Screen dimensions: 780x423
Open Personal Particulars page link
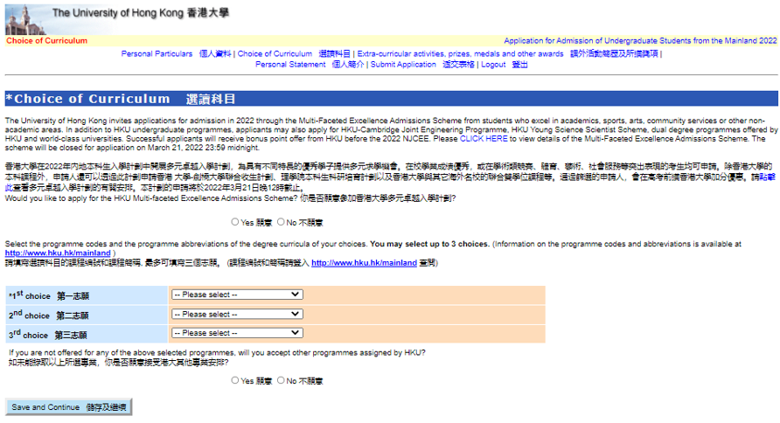coord(176,53)
